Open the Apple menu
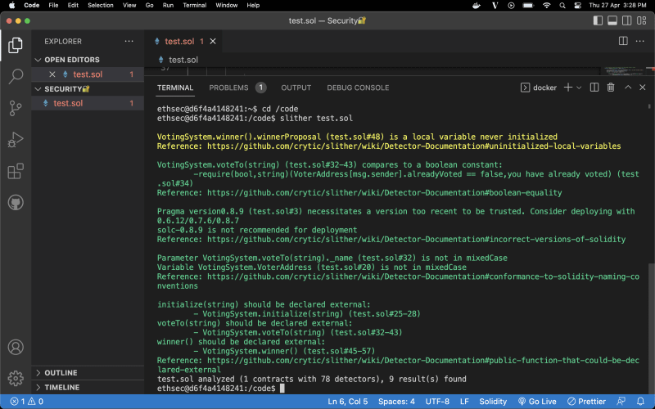 point(11,6)
